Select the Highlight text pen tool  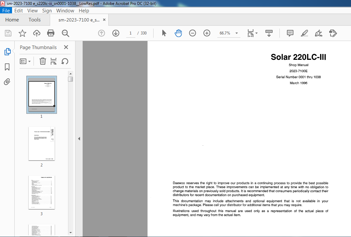pyautogui.click(x=304, y=33)
